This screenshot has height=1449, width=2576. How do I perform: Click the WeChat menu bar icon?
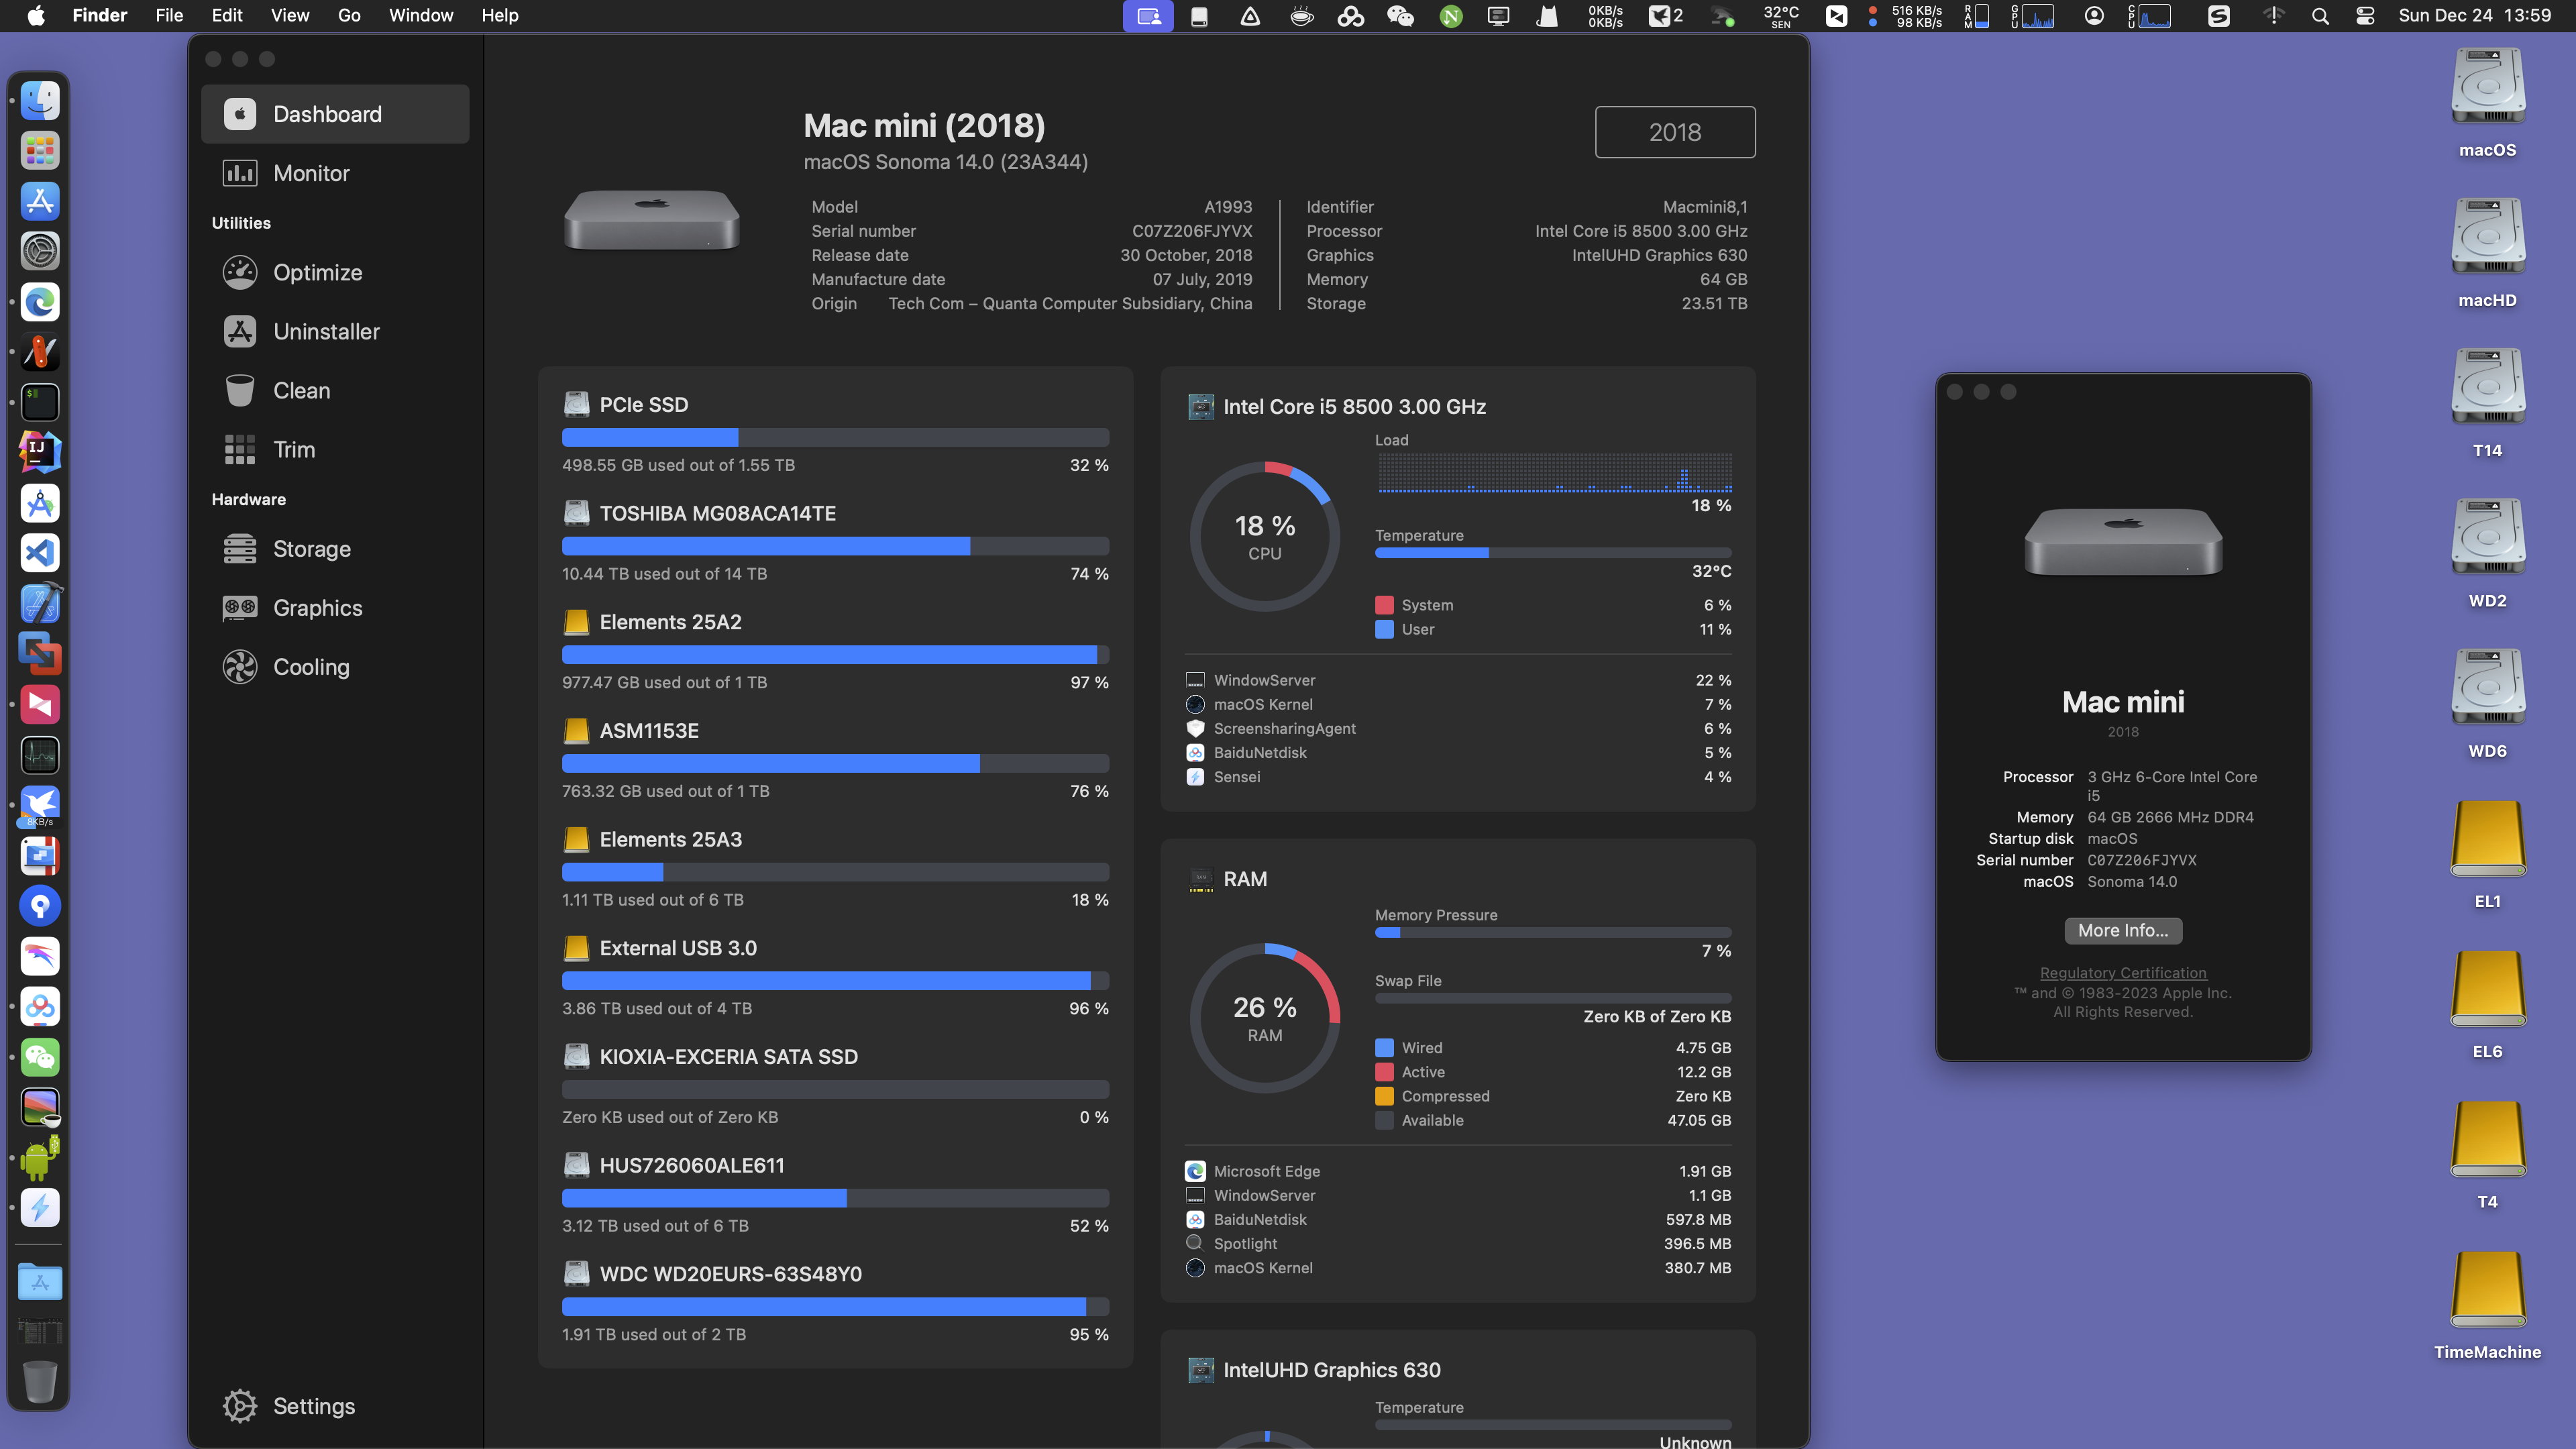[x=1400, y=16]
